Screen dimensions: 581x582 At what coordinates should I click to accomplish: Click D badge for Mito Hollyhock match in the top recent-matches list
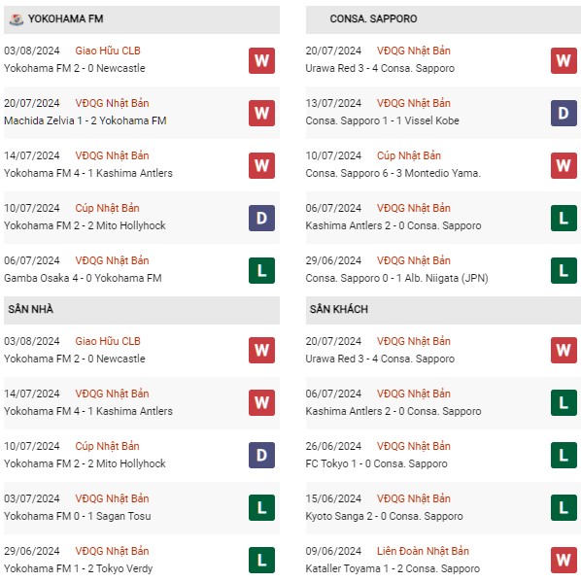(x=261, y=218)
